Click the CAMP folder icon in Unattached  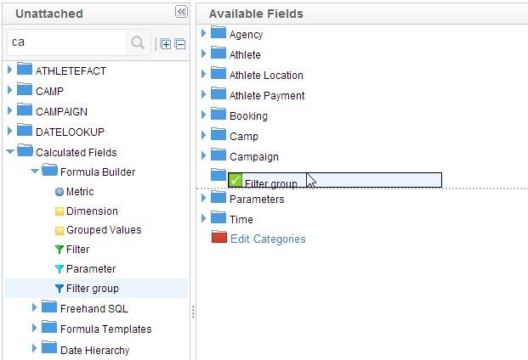(25, 89)
